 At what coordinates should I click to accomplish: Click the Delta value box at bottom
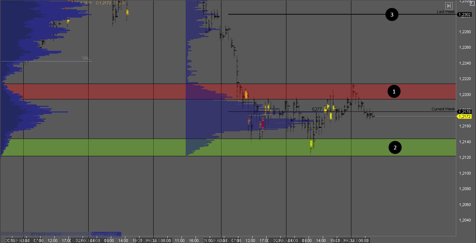click(106, 234)
